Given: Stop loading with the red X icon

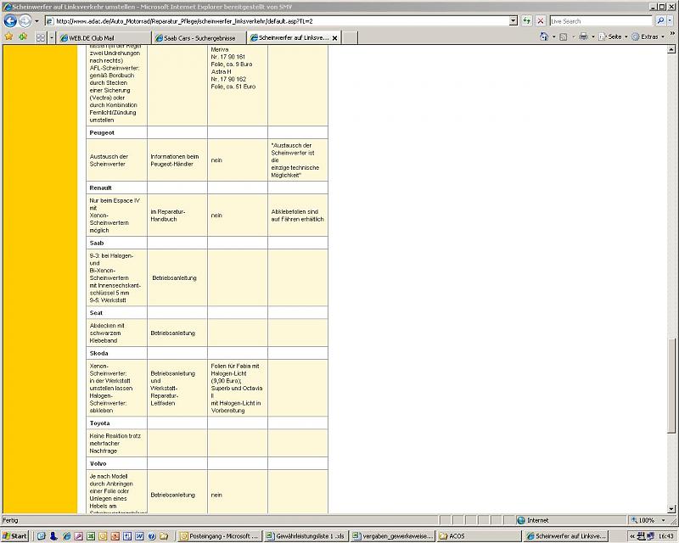Looking at the screenshot, I should pos(541,20).
